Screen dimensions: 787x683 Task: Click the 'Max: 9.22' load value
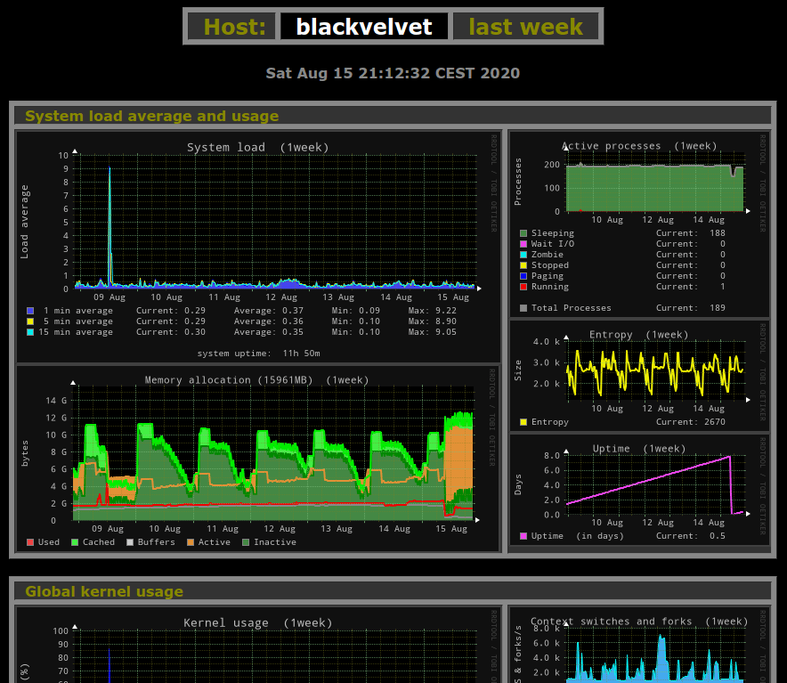point(432,311)
